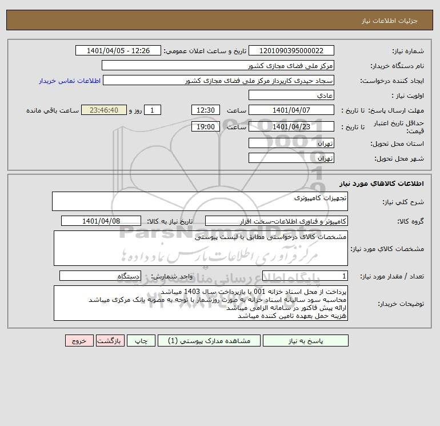Click the buyer organization name field
Viewport: 440px width, 426px height.
pyautogui.click(x=218, y=65)
